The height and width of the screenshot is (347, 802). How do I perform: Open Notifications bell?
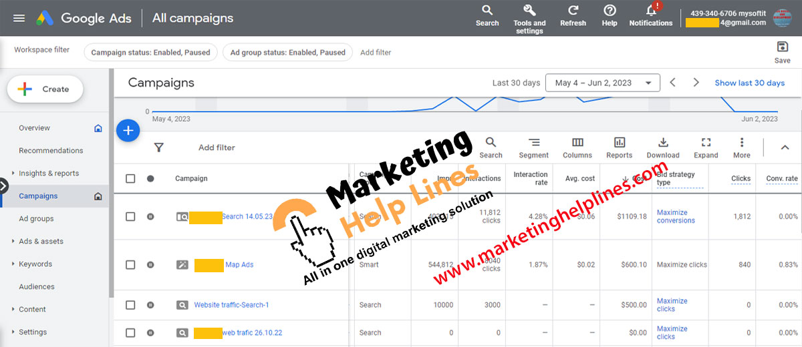click(651, 15)
